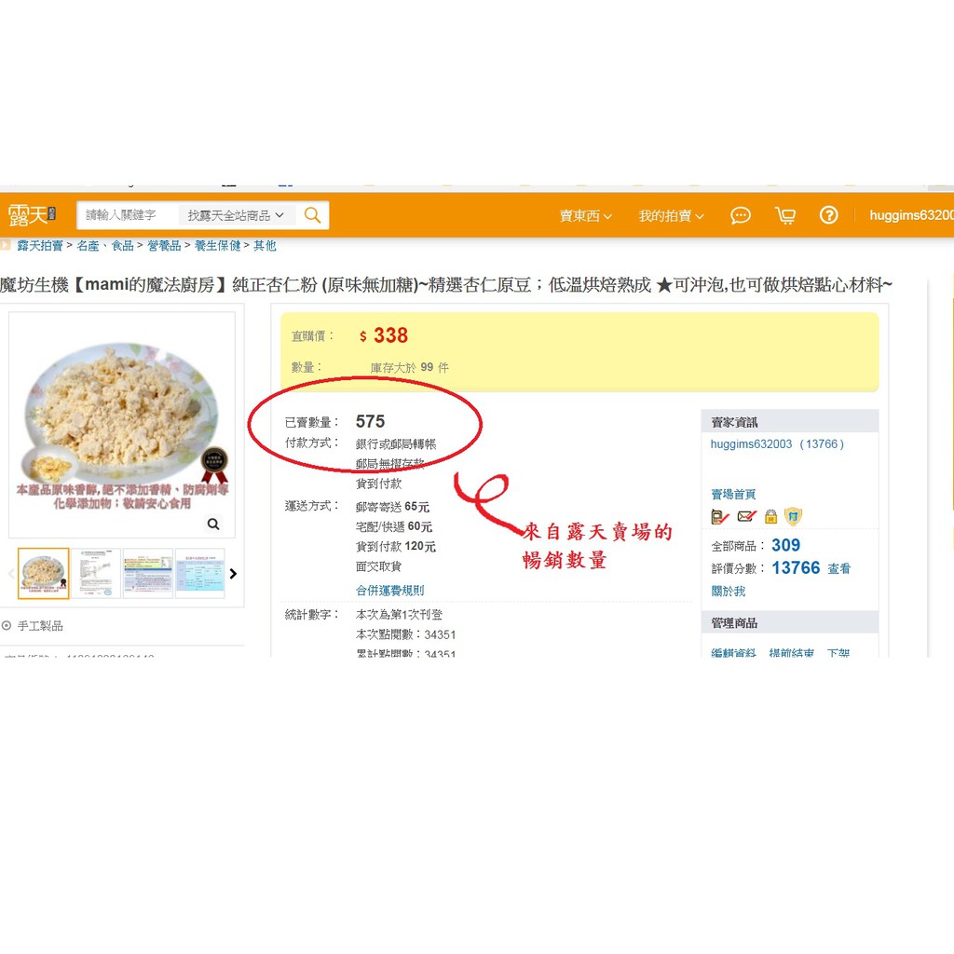
Task: Click the help question mark icon
Action: (x=828, y=215)
